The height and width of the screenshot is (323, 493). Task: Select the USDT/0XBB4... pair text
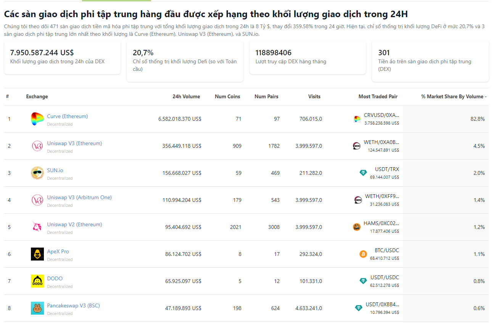pyautogui.click(x=382, y=305)
